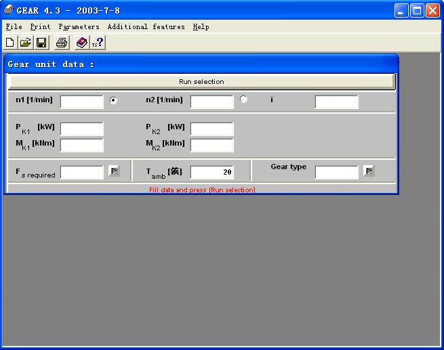Click the MK2 [kNm] input field

tap(212, 146)
